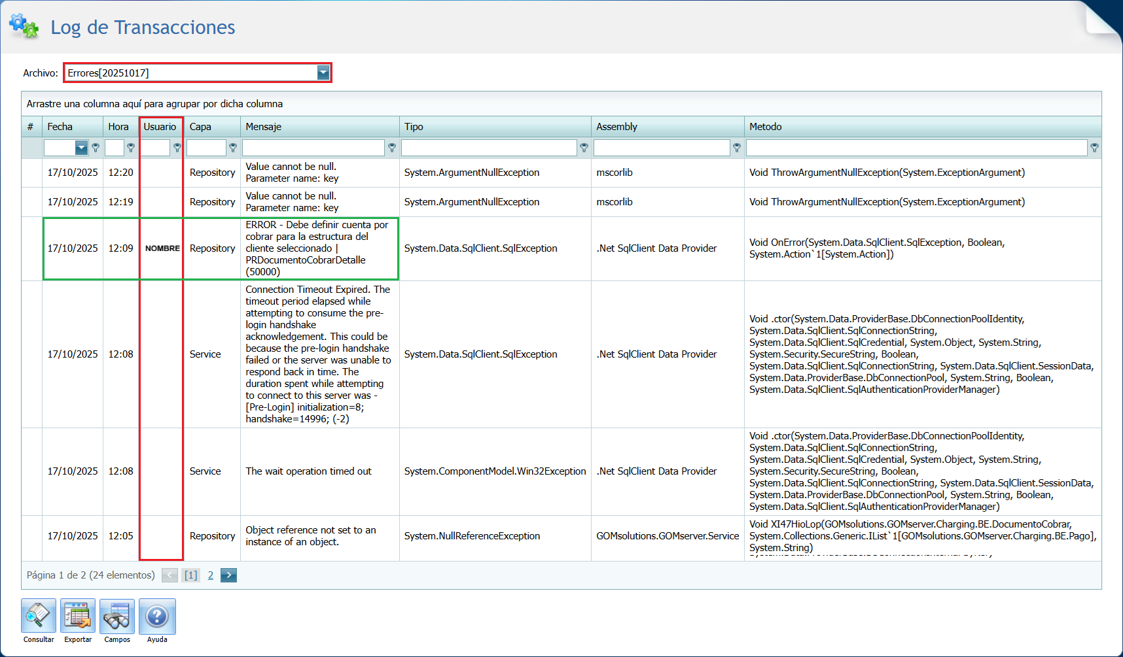The width and height of the screenshot is (1123, 657).
Task: Click the Metodo column filter funnel icon
Action: coord(1094,148)
